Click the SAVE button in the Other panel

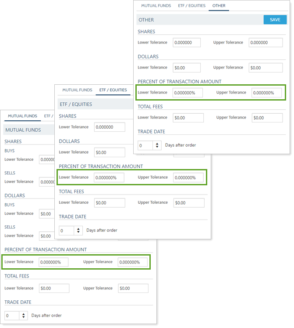pos(275,20)
